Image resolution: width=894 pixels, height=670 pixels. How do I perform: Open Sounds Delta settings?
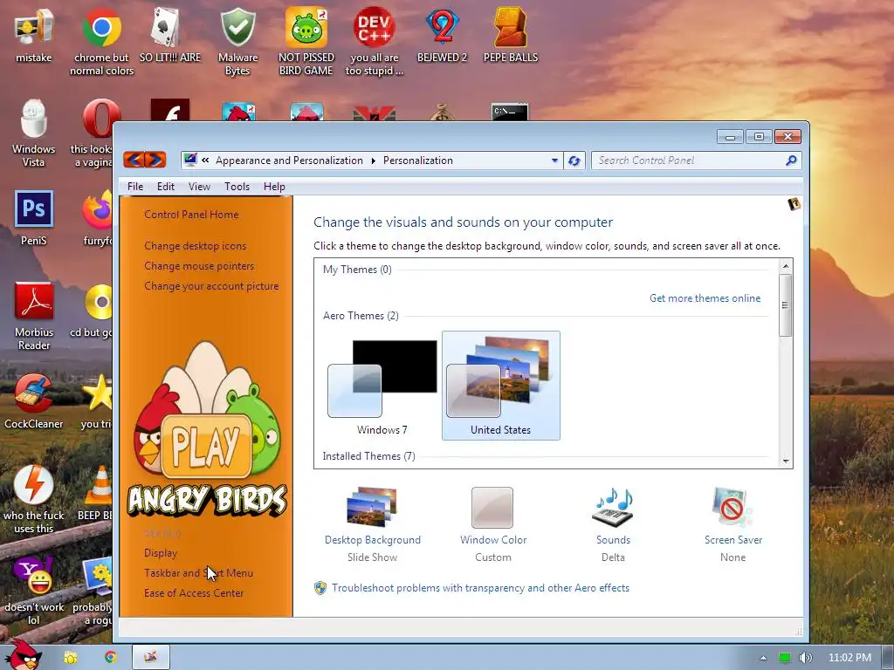(x=613, y=524)
